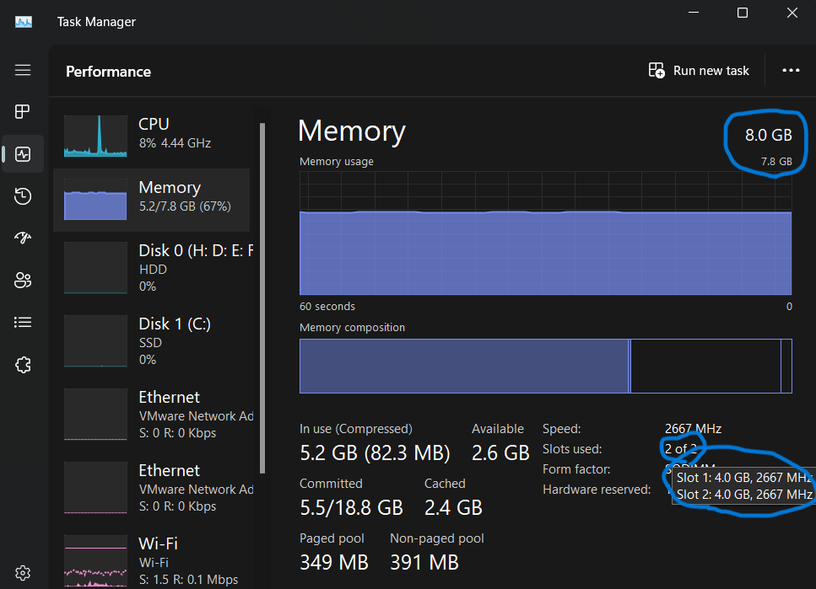The image size is (816, 589).
Task: Open the Startup apps page icon
Action: [23, 238]
